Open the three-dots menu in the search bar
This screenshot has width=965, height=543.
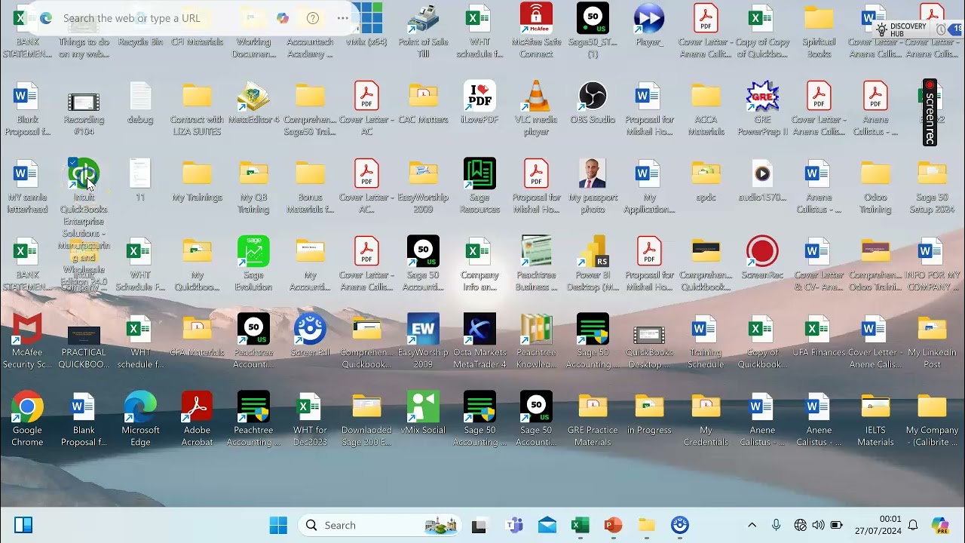pos(343,18)
